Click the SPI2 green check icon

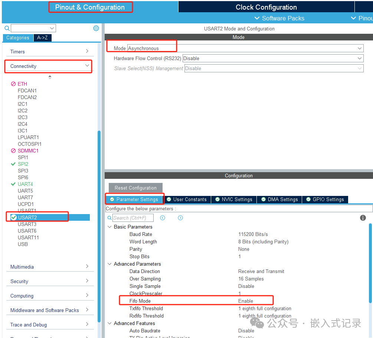[13, 164]
